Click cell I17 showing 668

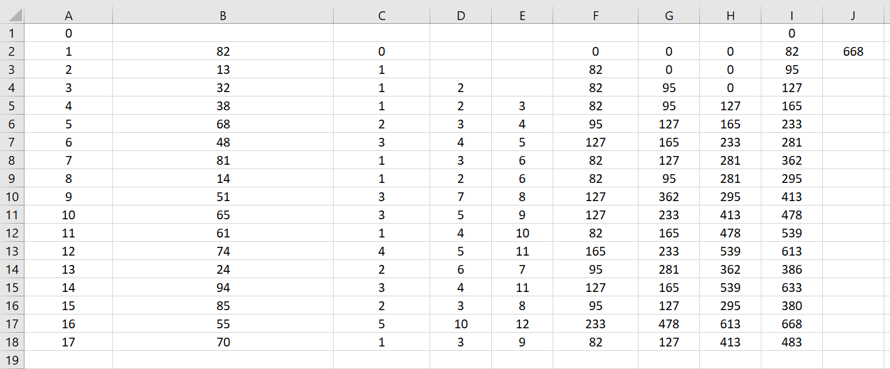point(792,324)
